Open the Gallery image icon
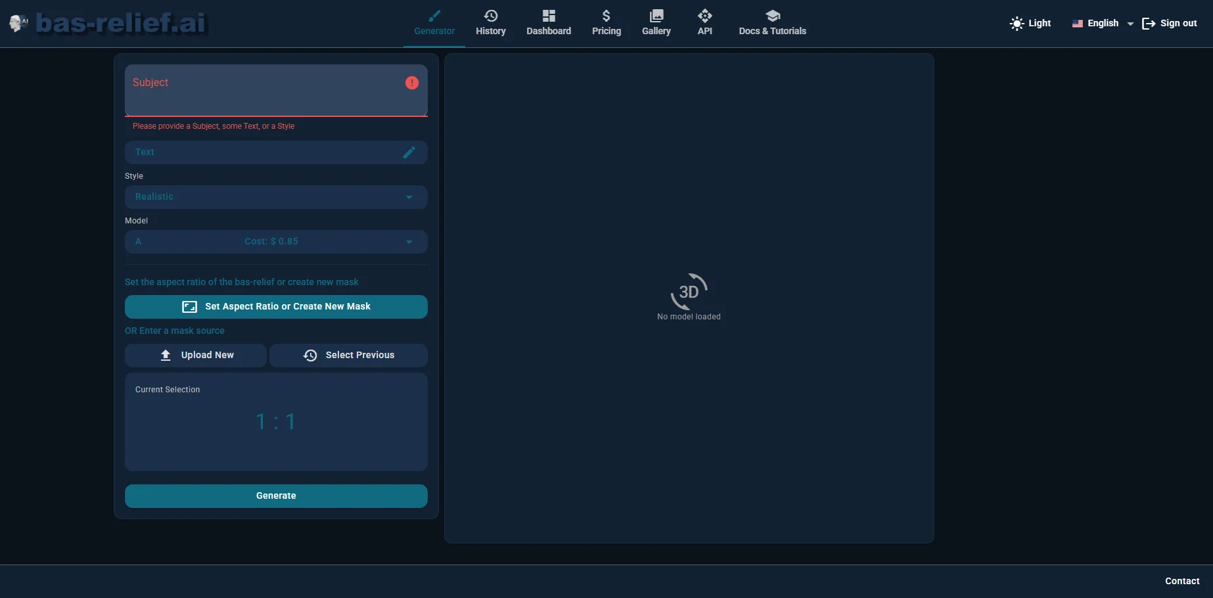Viewport: 1213px width, 598px height. (x=656, y=16)
